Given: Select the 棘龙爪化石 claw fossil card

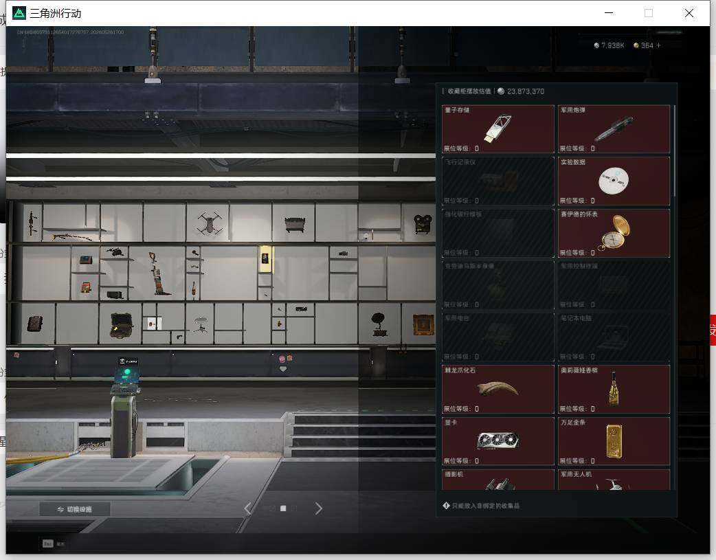Looking at the screenshot, I should click(x=497, y=389).
